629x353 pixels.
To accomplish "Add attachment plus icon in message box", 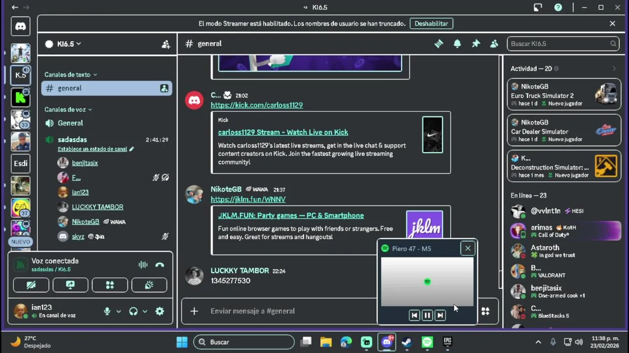I will tap(194, 311).
